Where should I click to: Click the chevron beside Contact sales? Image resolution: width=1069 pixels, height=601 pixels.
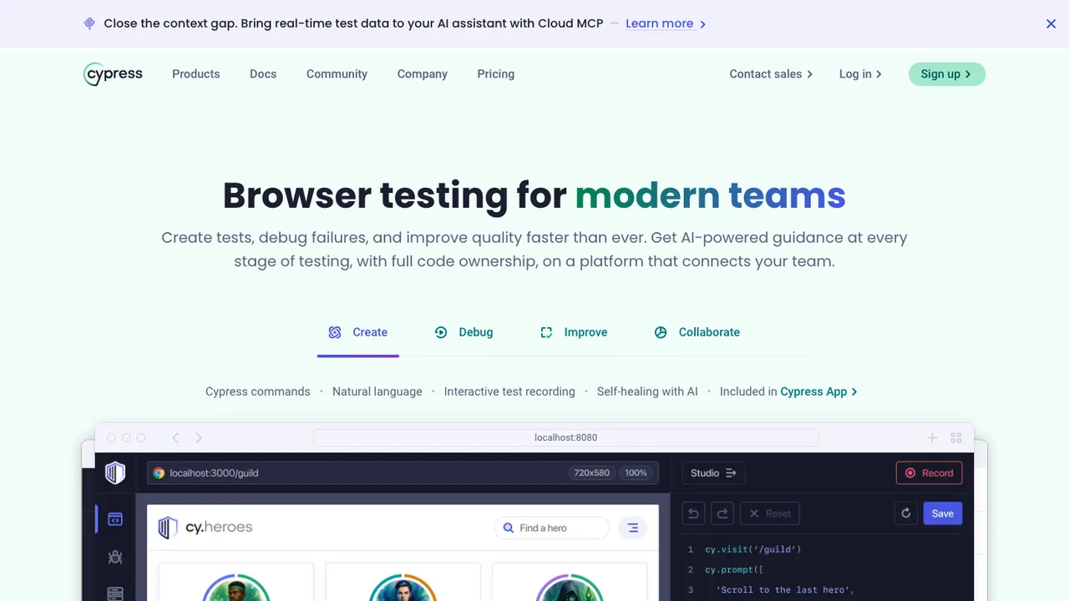pos(809,74)
